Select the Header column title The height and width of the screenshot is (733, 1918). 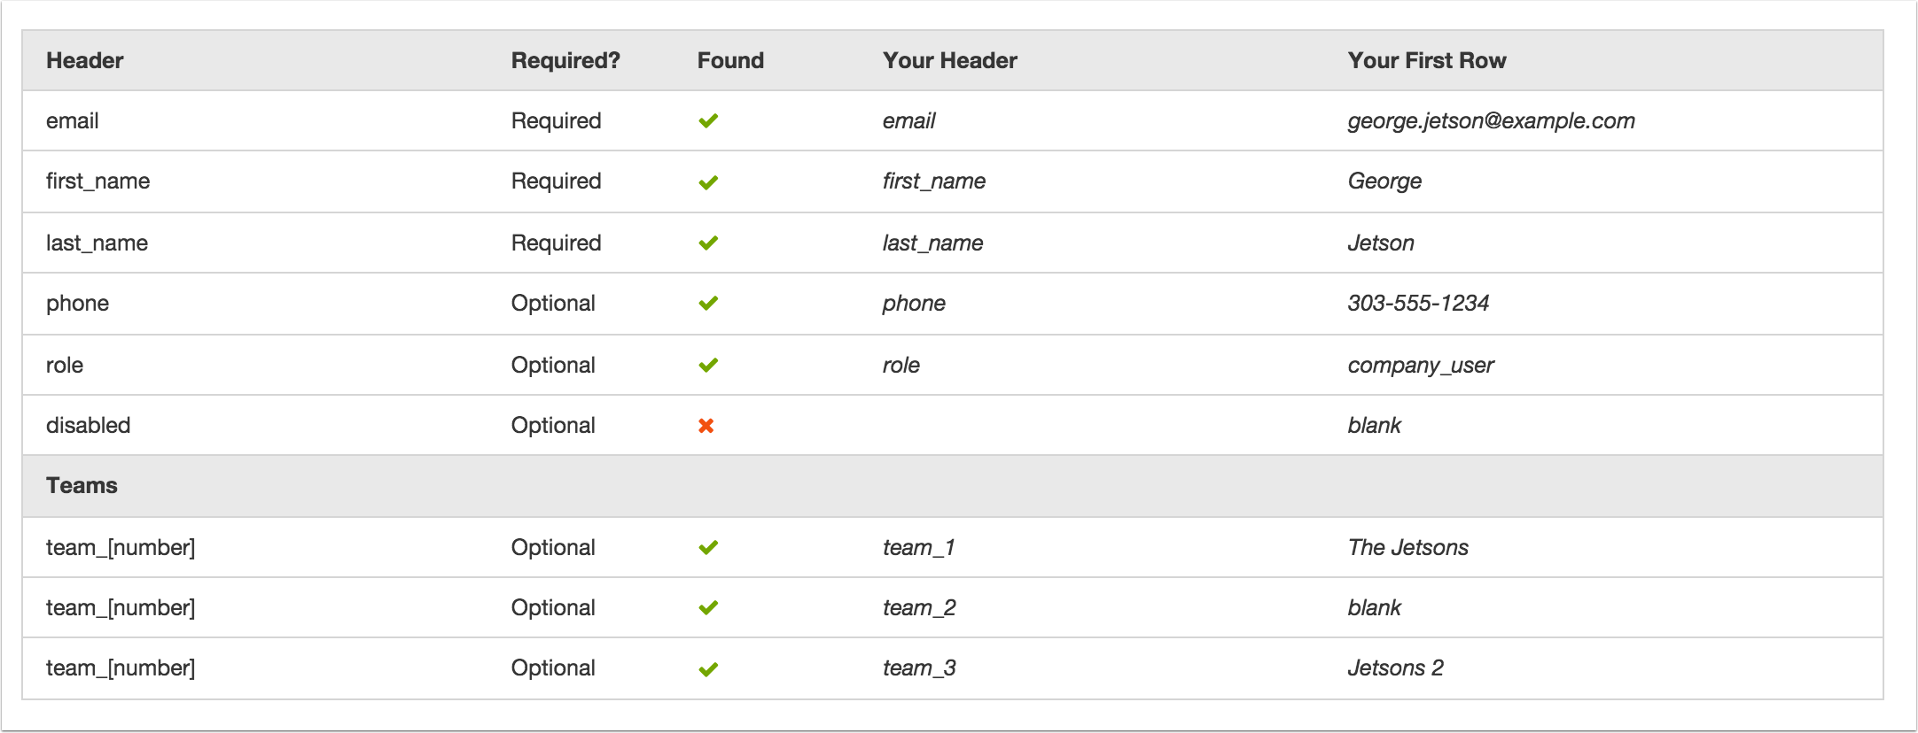(x=85, y=60)
